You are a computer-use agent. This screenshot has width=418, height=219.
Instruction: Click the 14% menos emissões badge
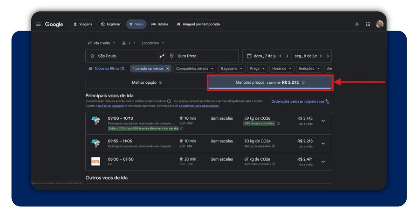(x=259, y=123)
